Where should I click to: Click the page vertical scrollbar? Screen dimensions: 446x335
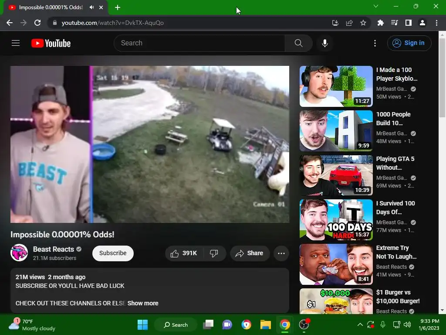(442, 77)
